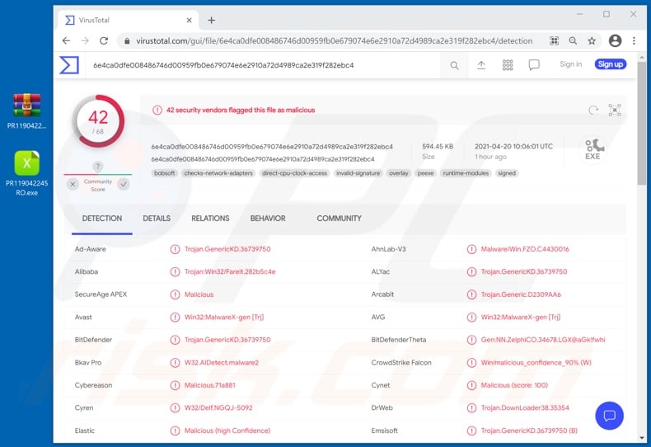Click the search magnifier icon in VirusTotal header
The height and width of the screenshot is (447, 651).
point(455,65)
